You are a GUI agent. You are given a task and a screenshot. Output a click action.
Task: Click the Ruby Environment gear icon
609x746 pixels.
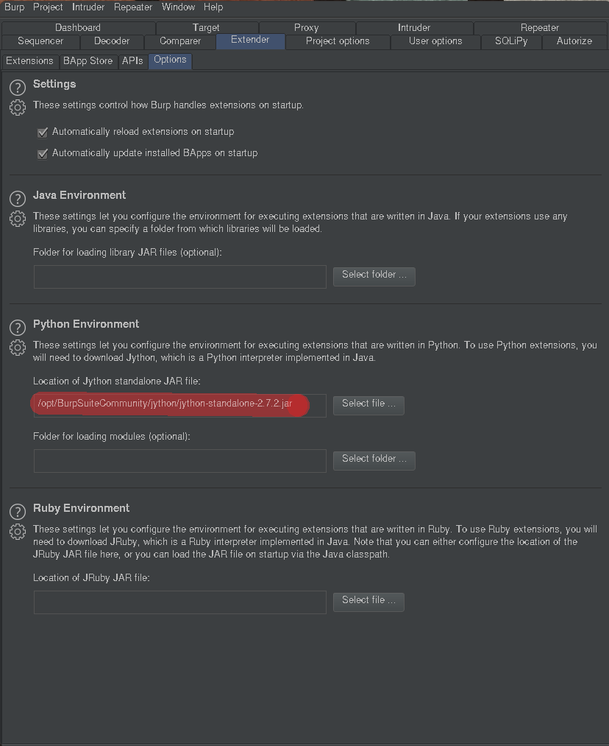click(18, 532)
